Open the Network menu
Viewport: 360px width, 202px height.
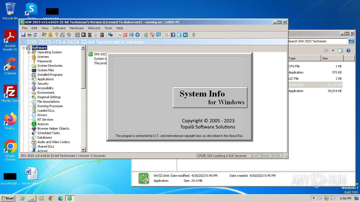point(94,28)
